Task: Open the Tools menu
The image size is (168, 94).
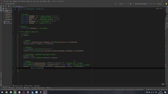Action: (x=37, y=1)
